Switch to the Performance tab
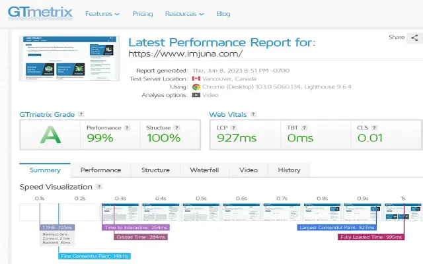This screenshot has width=423, height=264. [x=100, y=170]
